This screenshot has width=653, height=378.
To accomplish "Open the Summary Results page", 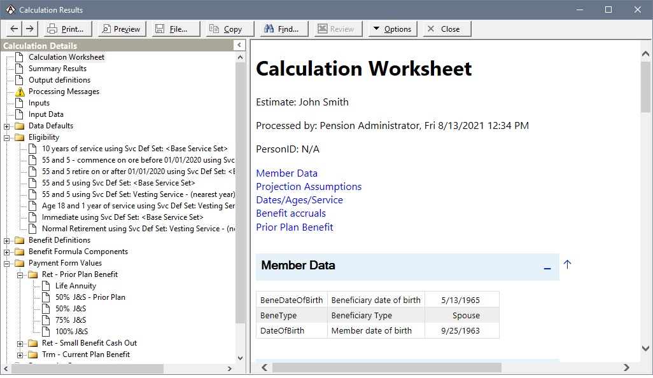I will click(x=57, y=69).
